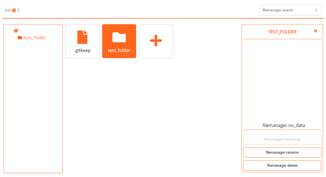Click the magnifier icon in the search box
The width and height of the screenshot is (326, 177).
316,10
